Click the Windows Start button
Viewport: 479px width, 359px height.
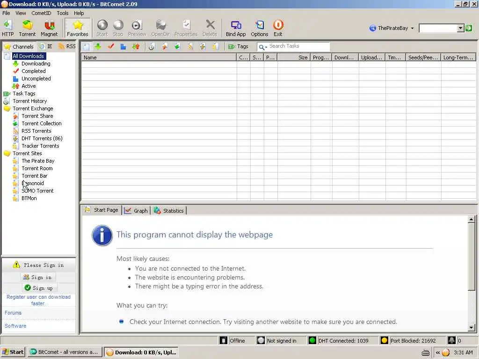pos(13,352)
